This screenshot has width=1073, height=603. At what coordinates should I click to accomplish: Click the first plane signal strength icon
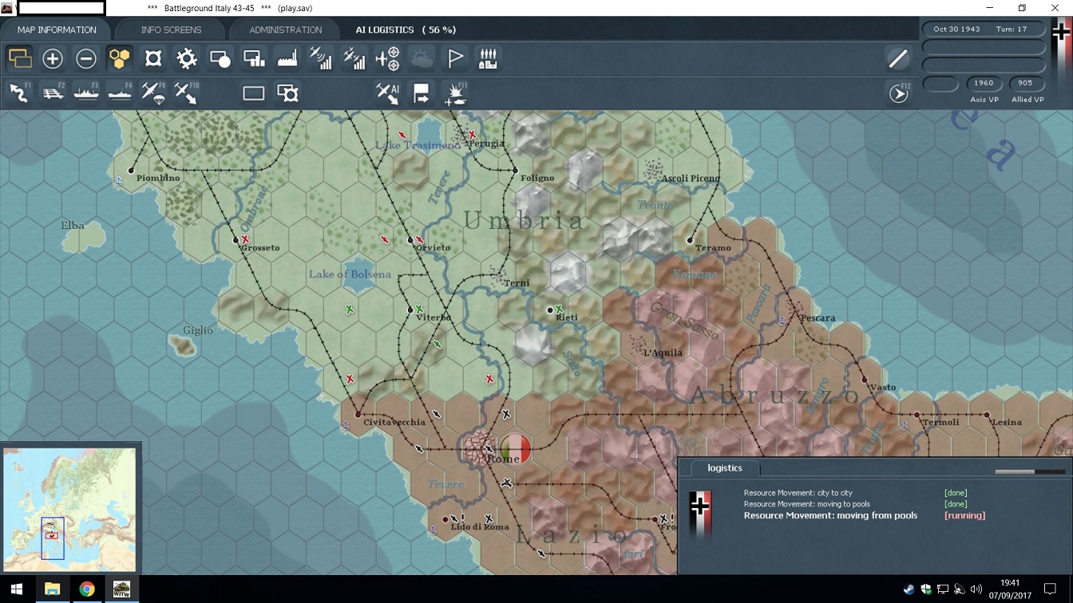(x=320, y=58)
